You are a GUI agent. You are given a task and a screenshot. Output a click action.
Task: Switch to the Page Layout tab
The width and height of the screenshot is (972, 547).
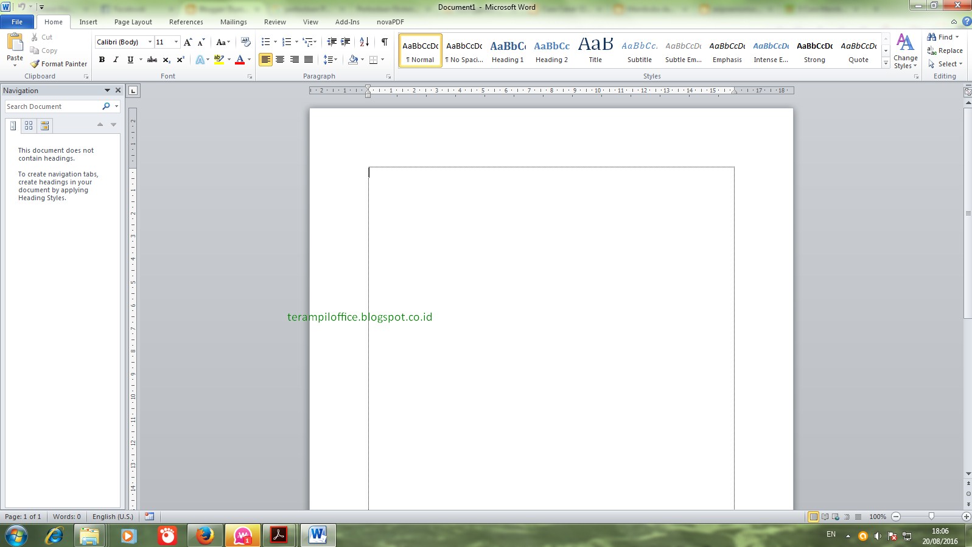click(x=133, y=22)
